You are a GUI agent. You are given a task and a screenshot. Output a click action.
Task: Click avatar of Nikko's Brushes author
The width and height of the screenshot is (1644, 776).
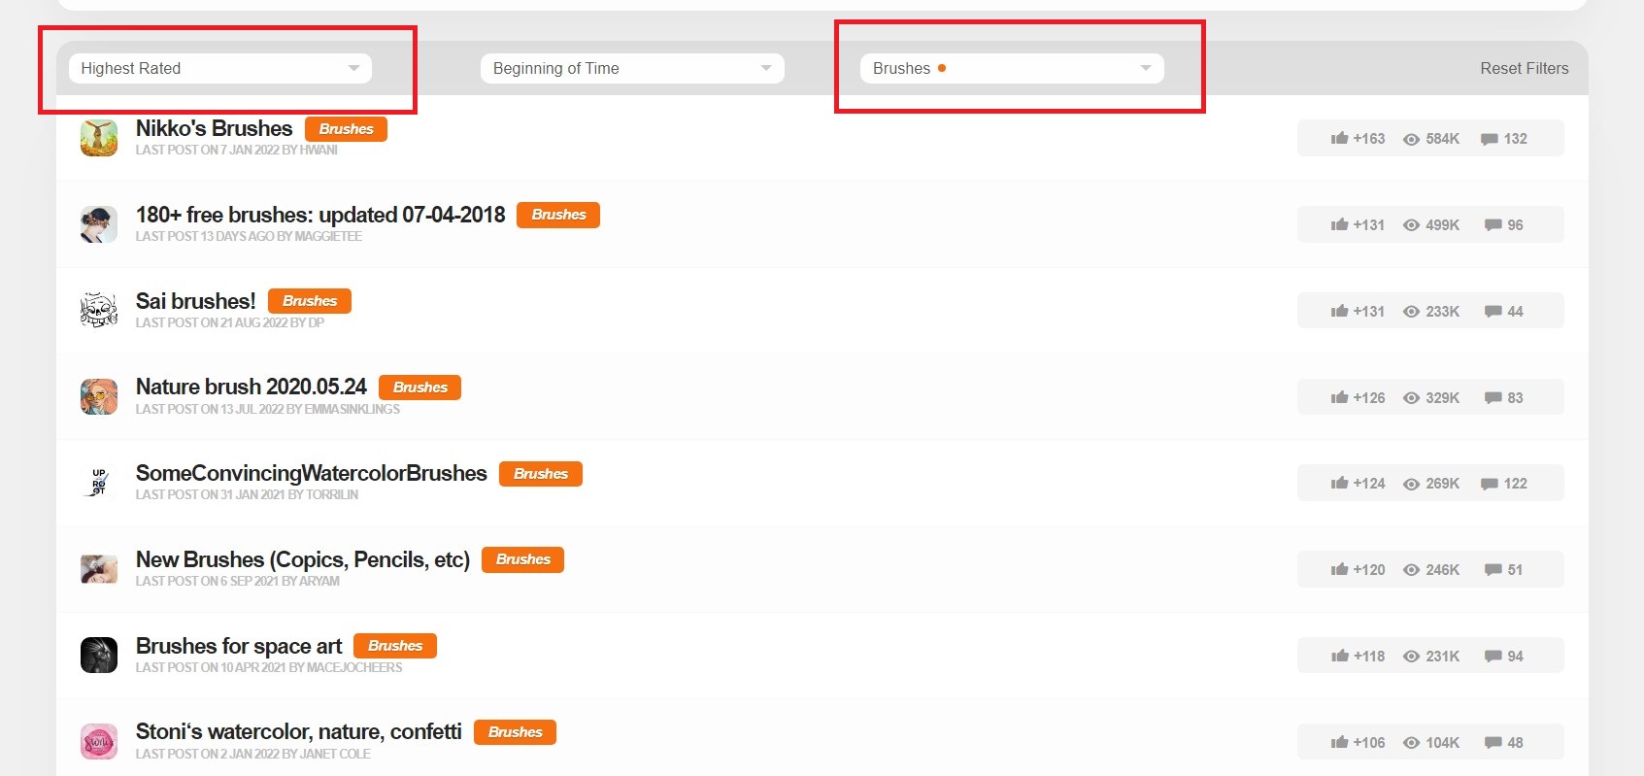click(x=99, y=138)
